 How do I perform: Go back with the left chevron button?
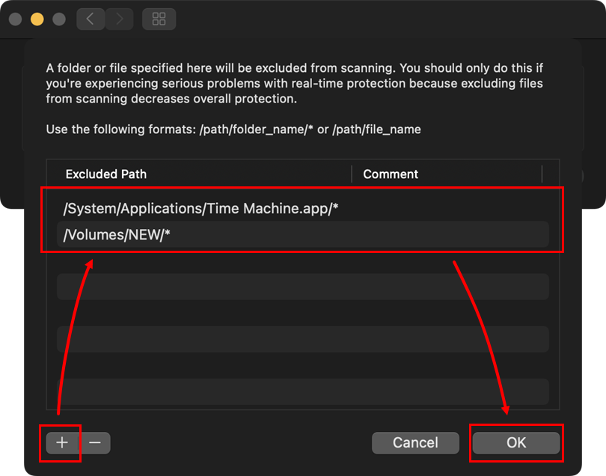point(91,19)
